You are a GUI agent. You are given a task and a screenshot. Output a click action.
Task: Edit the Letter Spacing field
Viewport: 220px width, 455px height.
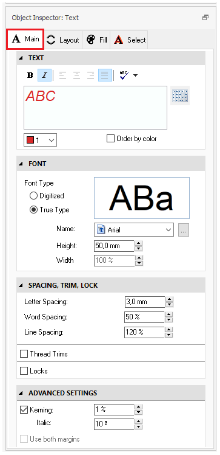point(145,302)
